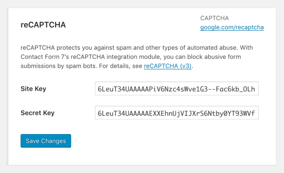The image size is (284, 173).
Task: Click the Secret Key label
Action: [37, 113]
